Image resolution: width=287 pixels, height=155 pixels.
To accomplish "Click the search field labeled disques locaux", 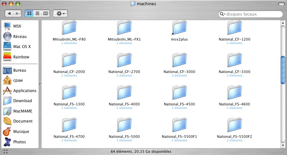I will (251, 14).
